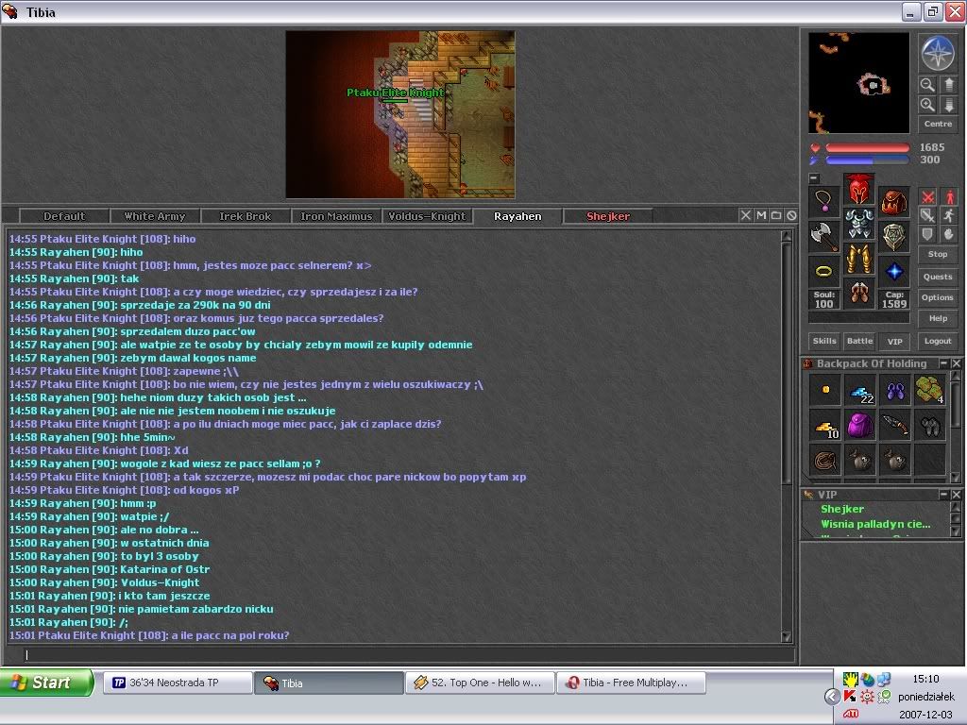The width and height of the screenshot is (967, 725).
Task: Select the stack of 4 green items
Action: click(930, 390)
